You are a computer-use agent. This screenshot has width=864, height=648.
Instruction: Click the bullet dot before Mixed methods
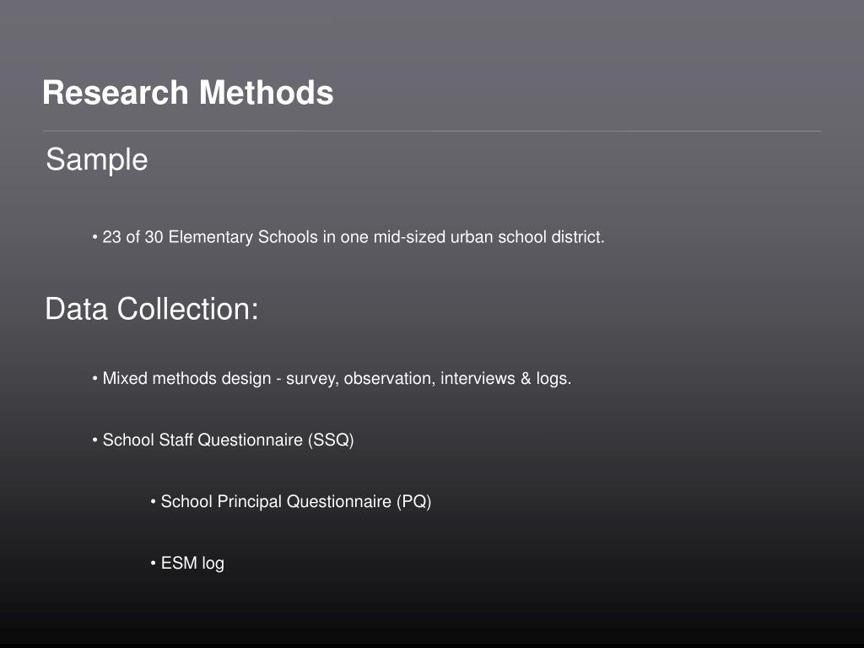point(94,378)
